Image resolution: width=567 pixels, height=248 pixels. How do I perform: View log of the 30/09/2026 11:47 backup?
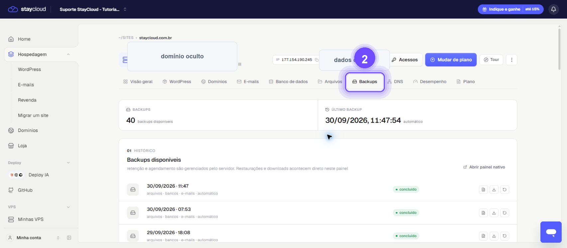[x=483, y=190]
